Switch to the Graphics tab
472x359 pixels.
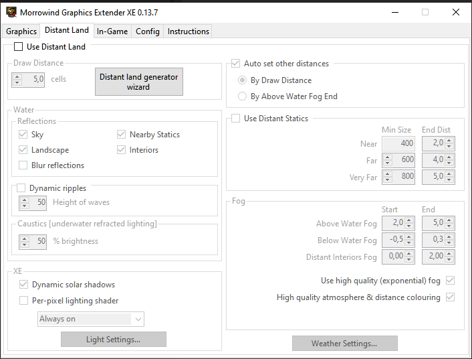click(21, 31)
